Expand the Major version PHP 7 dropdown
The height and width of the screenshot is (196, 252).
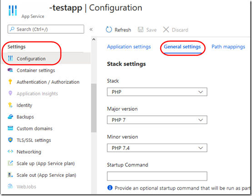(x=157, y=120)
